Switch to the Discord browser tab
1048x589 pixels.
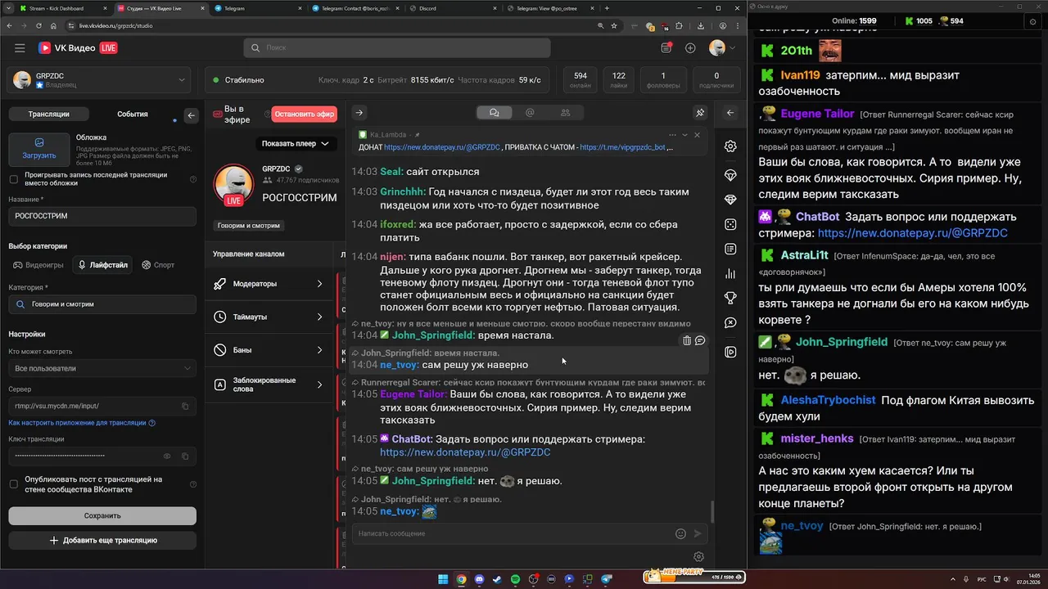454,8
